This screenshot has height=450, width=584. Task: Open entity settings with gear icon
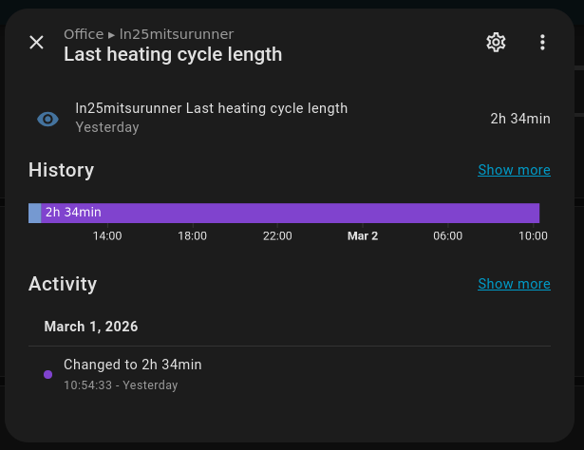496,42
